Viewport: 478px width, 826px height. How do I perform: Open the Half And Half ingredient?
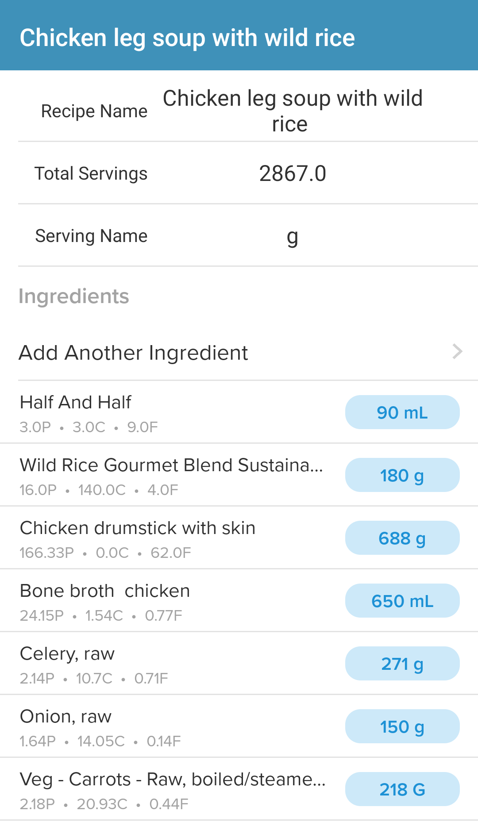point(133,412)
